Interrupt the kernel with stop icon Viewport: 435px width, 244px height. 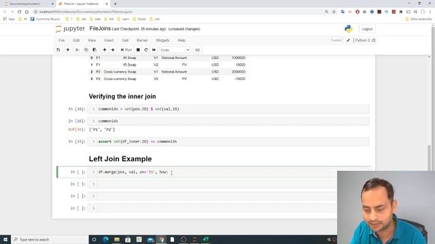[138, 49]
